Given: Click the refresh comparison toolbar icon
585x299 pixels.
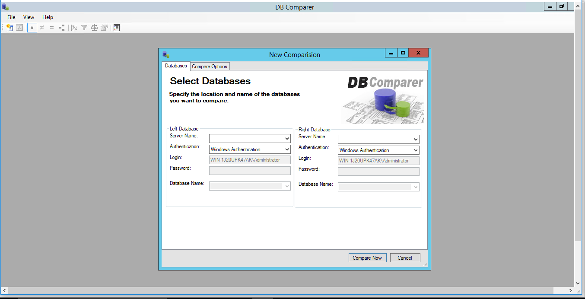Looking at the screenshot, I should click(x=19, y=28).
